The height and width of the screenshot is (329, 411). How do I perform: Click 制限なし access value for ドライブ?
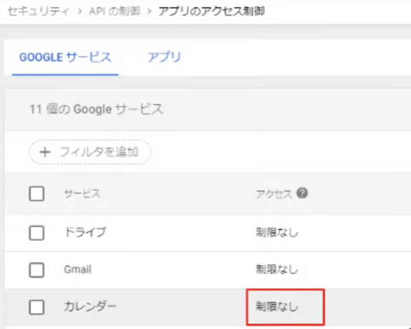point(277,232)
